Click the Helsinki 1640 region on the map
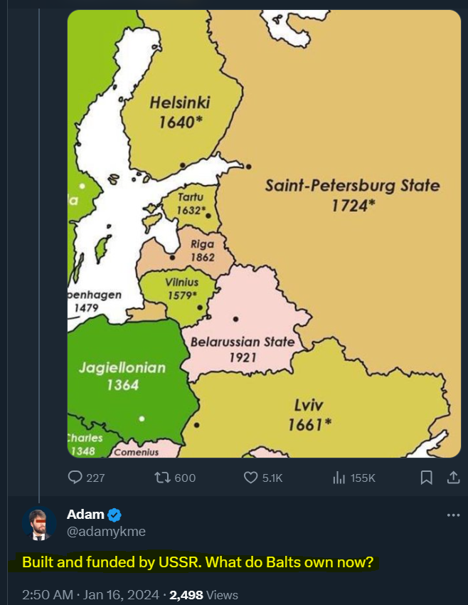Viewport: 468px width, 605px height. pyautogui.click(x=179, y=112)
